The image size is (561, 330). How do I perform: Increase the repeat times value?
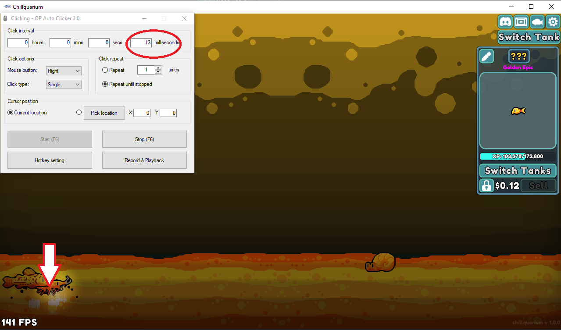pos(159,67)
